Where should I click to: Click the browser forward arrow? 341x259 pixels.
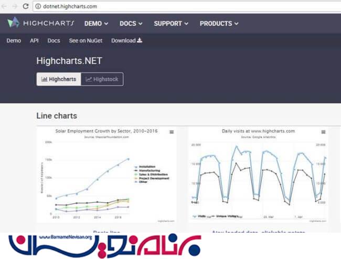point(15,6)
